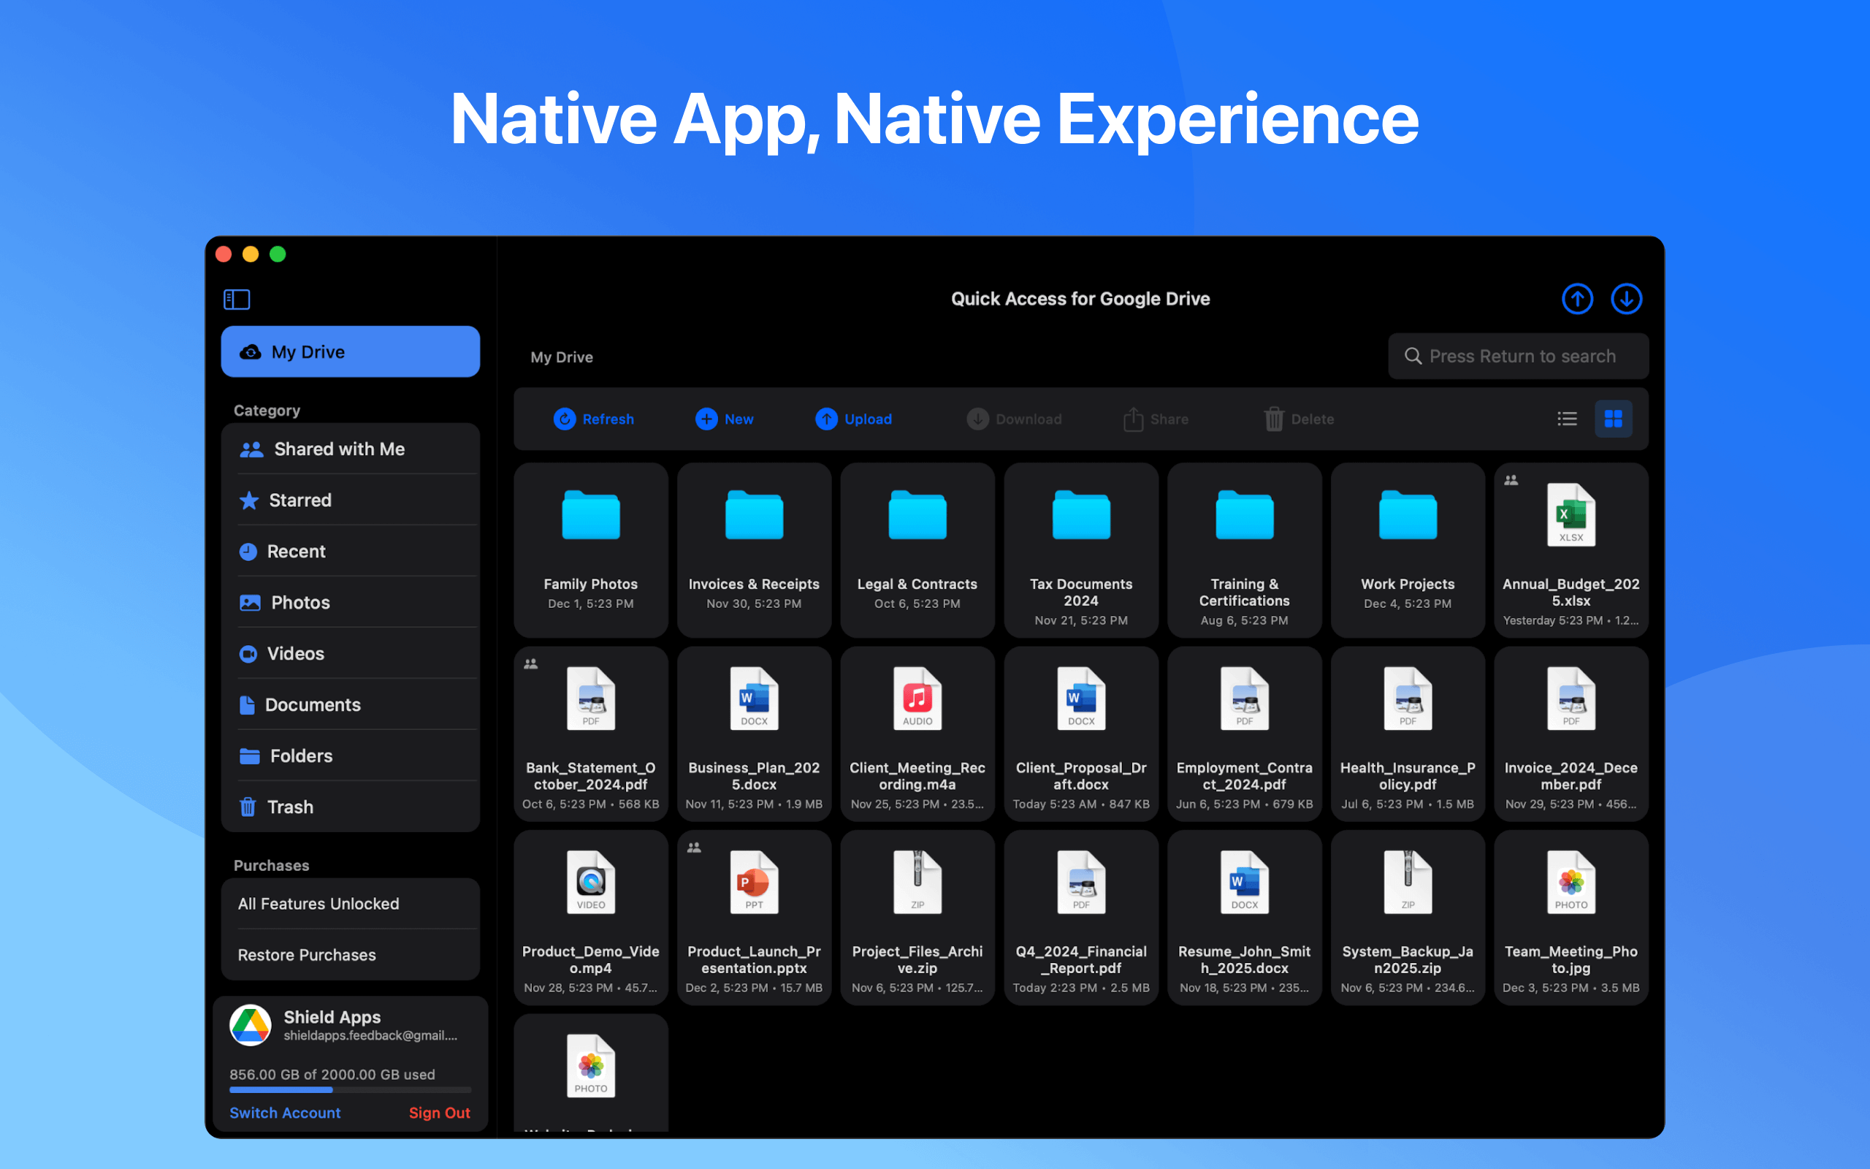Open the download transfers arrow at top right

tap(1626, 298)
